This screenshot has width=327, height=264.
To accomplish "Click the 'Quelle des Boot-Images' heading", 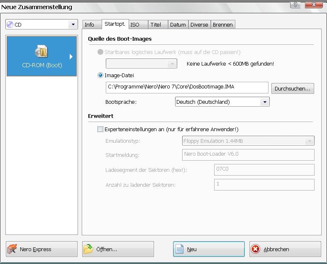I will (120, 39).
